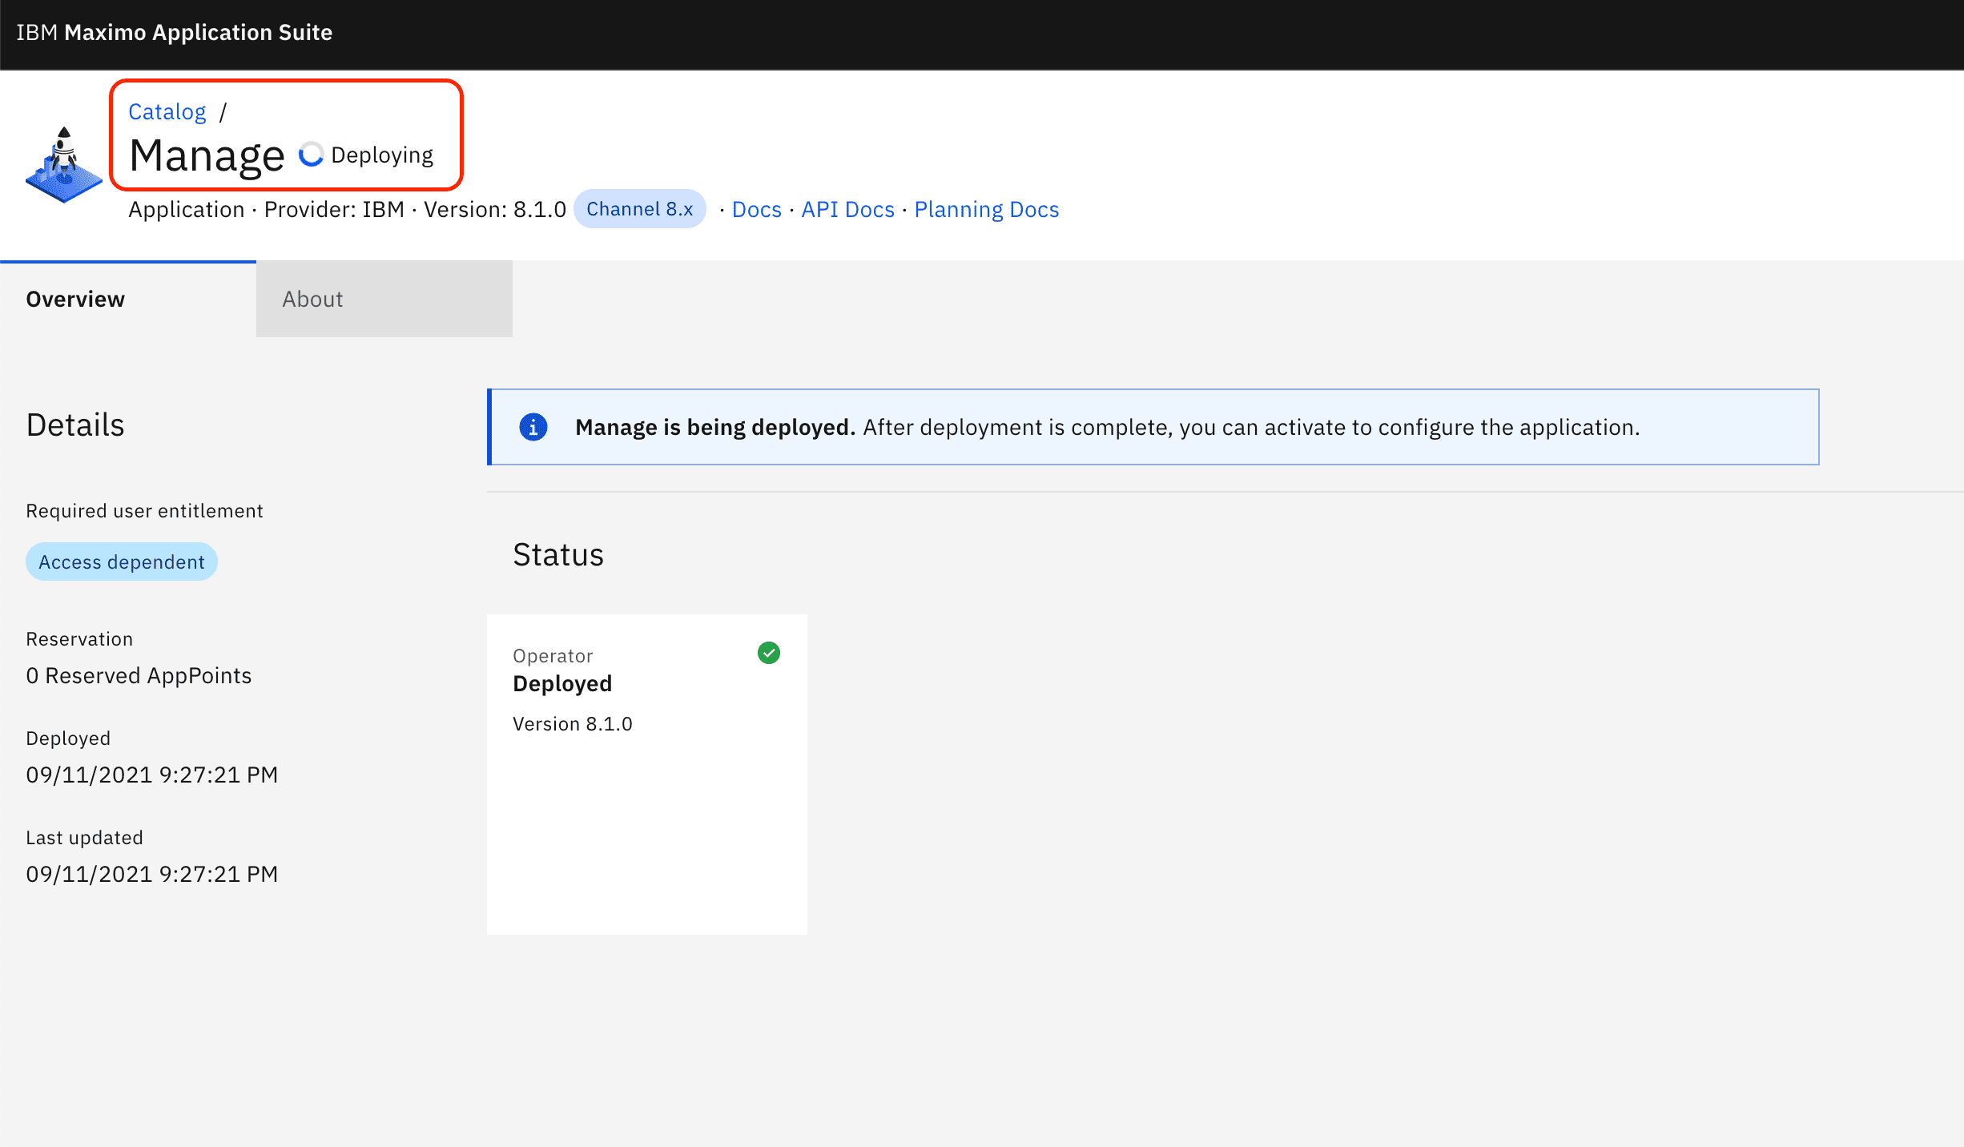This screenshot has height=1147, width=1964.
Task: Click the bold Deployed text in Operator card
Action: 562,683
